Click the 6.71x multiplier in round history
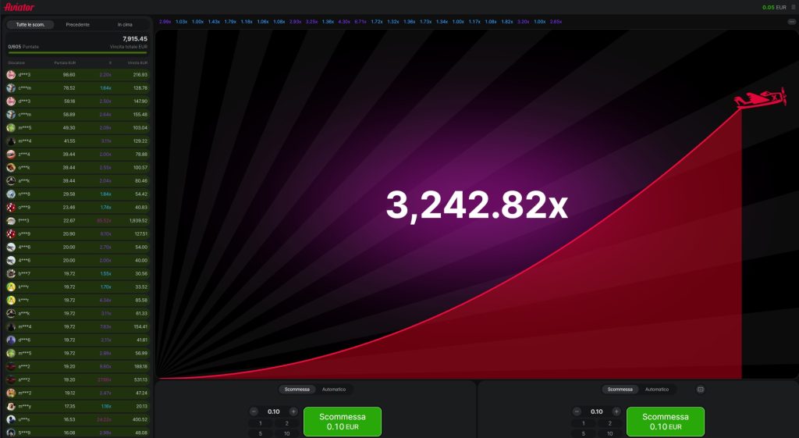 tap(360, 22)
